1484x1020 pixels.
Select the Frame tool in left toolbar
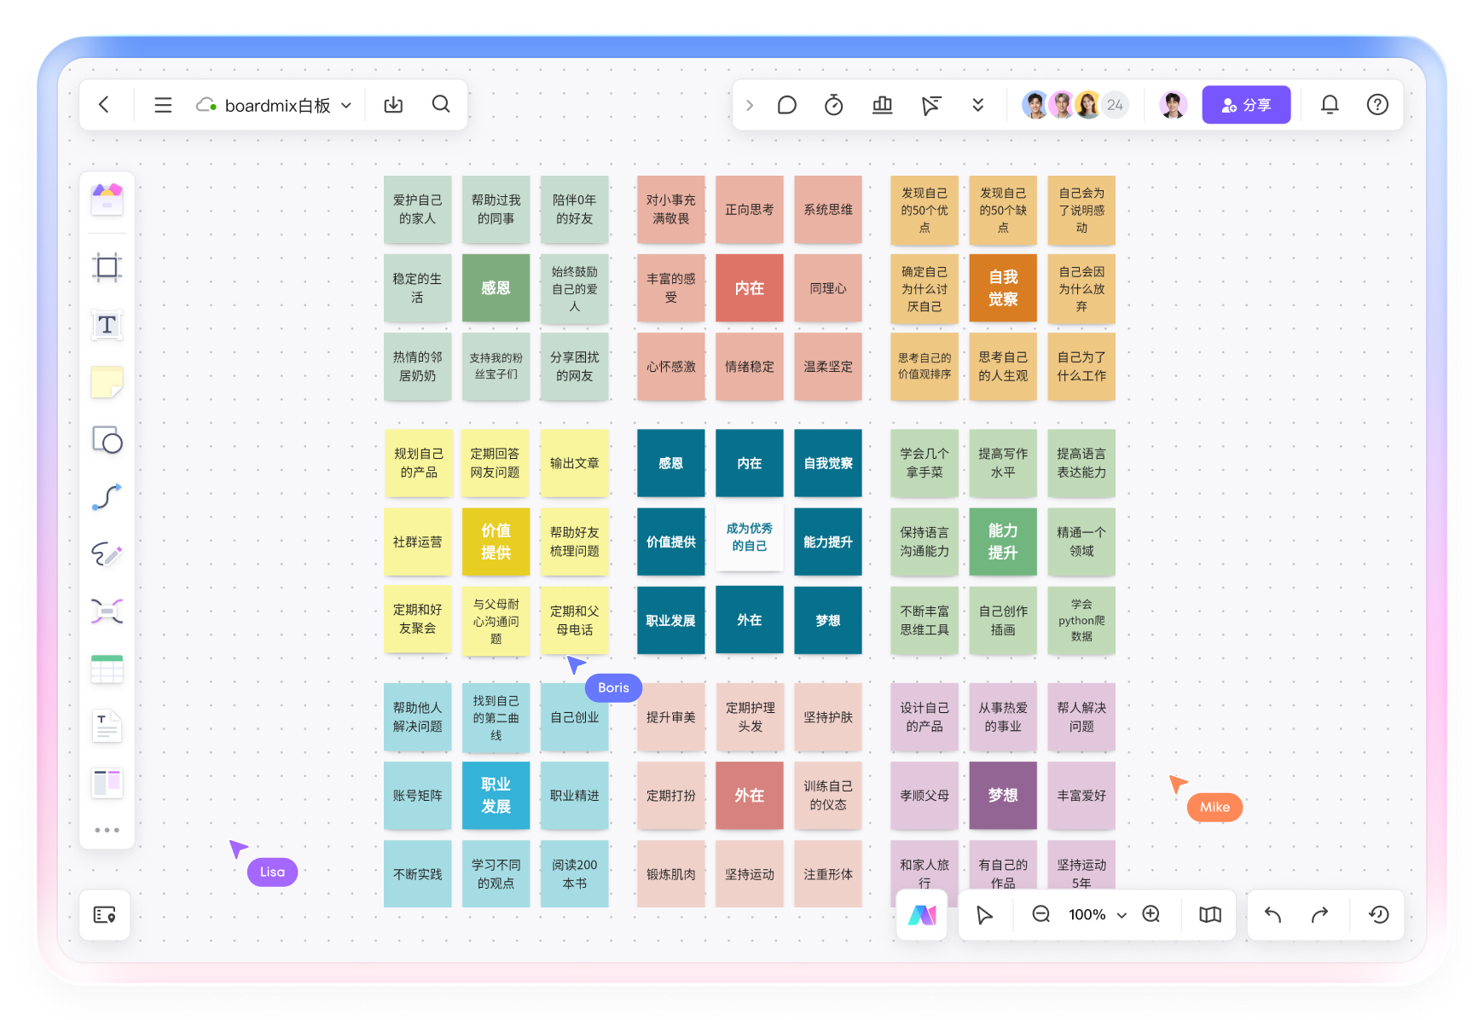(x=107, y=268)
